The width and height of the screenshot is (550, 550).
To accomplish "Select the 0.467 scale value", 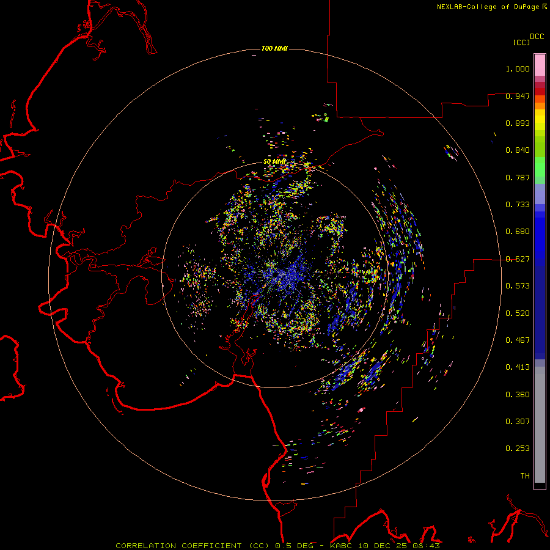I will (518, 340).
